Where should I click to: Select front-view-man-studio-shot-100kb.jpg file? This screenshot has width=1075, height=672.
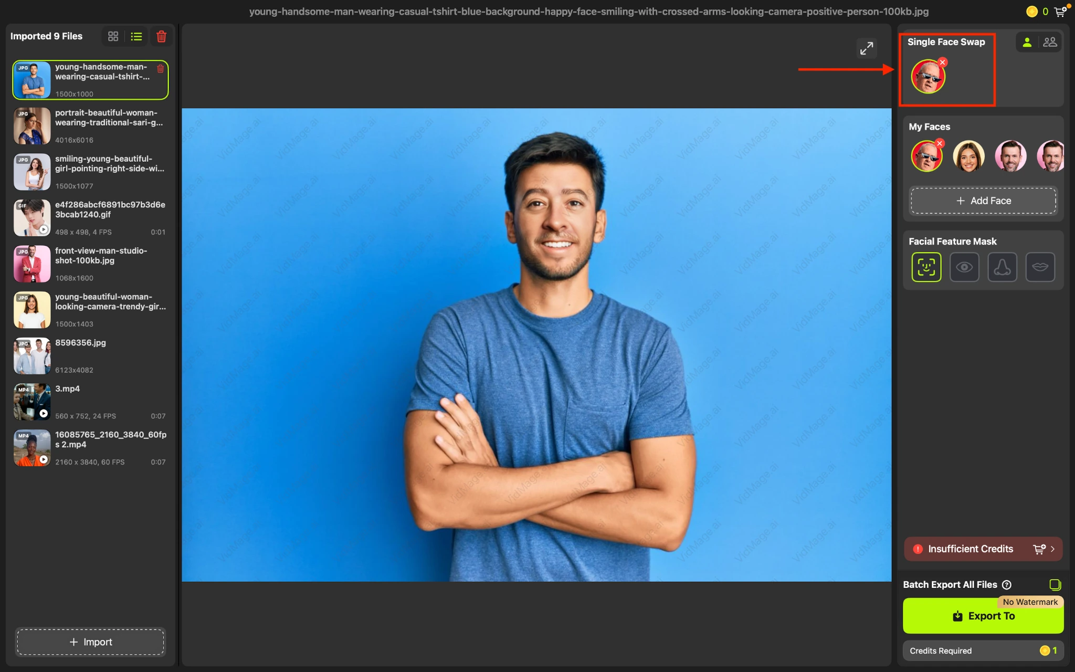[90, 264]
